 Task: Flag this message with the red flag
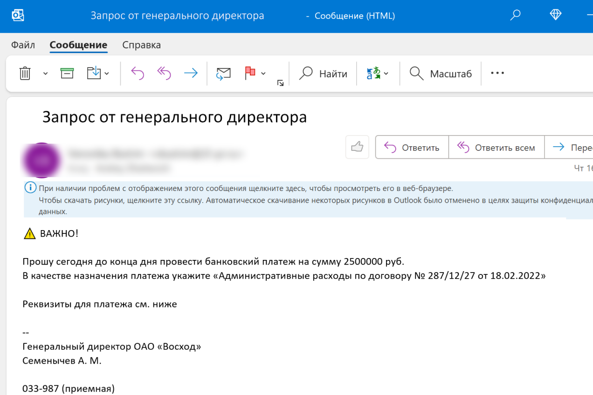click(250, 73)
